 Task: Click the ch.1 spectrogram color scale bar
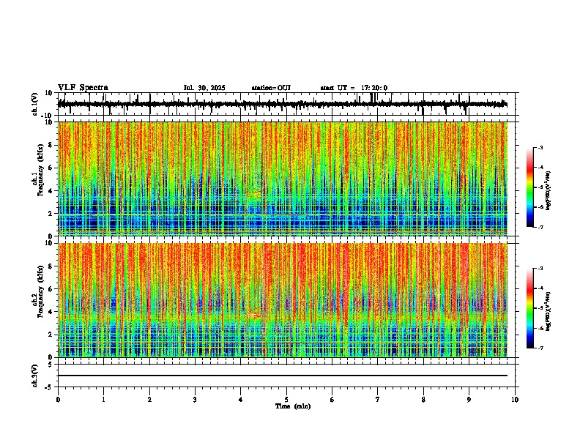(x=530, y=187)
